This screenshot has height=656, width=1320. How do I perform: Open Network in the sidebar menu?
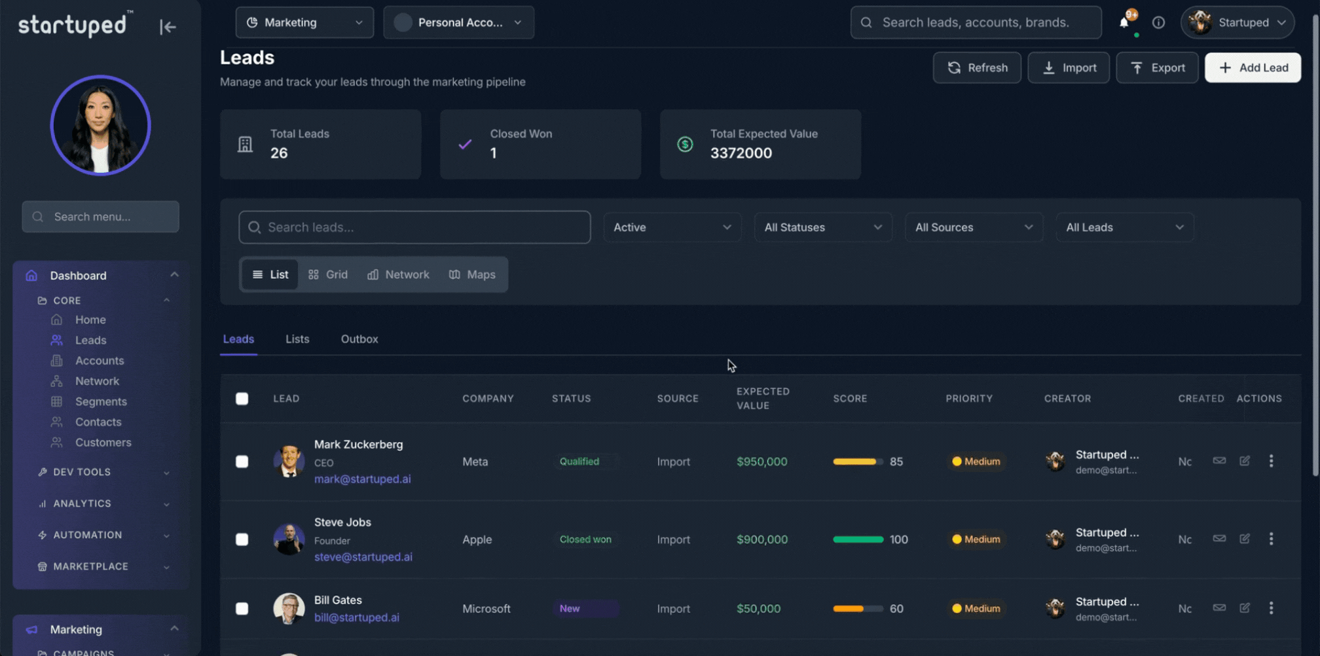(97, 381)
